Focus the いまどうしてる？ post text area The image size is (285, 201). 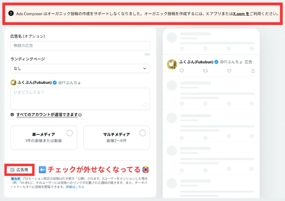(80, 99)
